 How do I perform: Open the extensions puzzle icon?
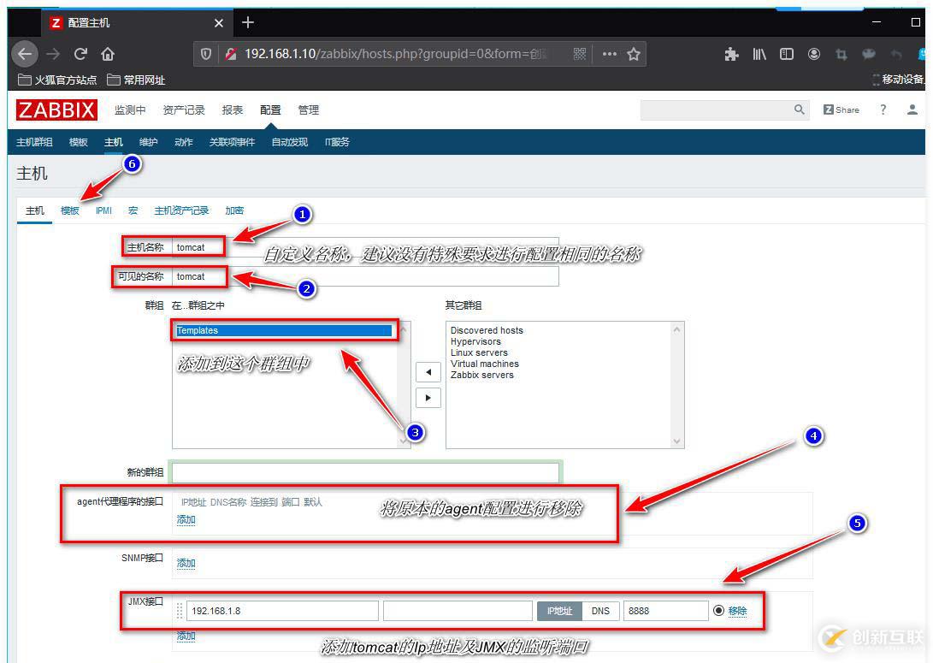[731, 54]
